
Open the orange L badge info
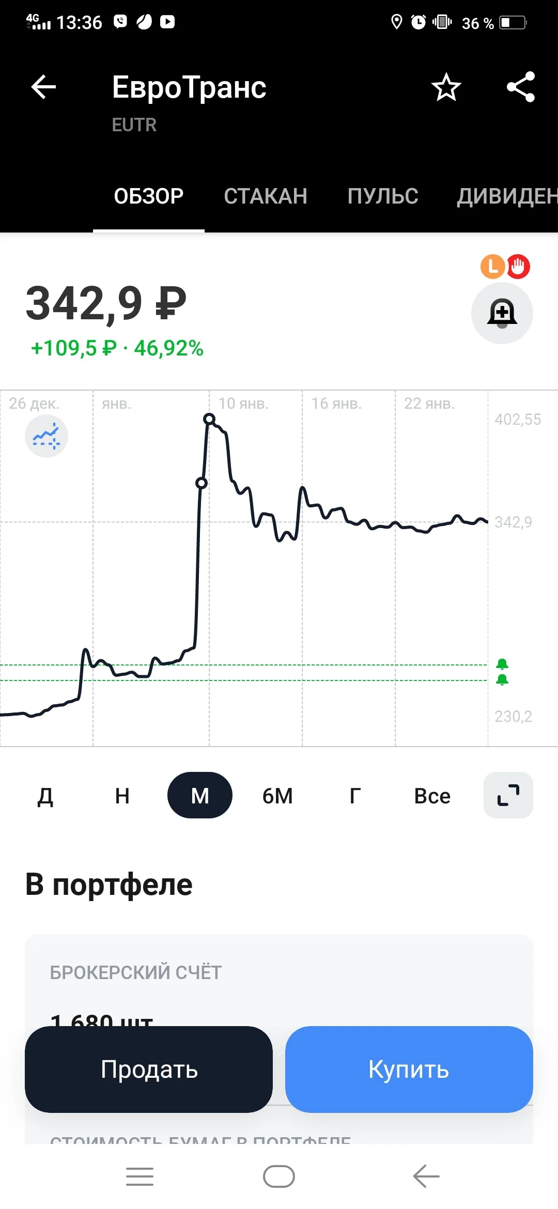pos(492,267)
